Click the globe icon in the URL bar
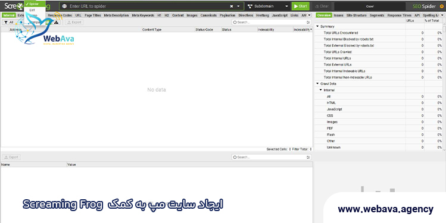This screenshot has height=223, width=446. (x=64, y=7)
